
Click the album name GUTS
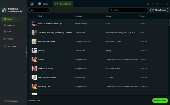108,24
